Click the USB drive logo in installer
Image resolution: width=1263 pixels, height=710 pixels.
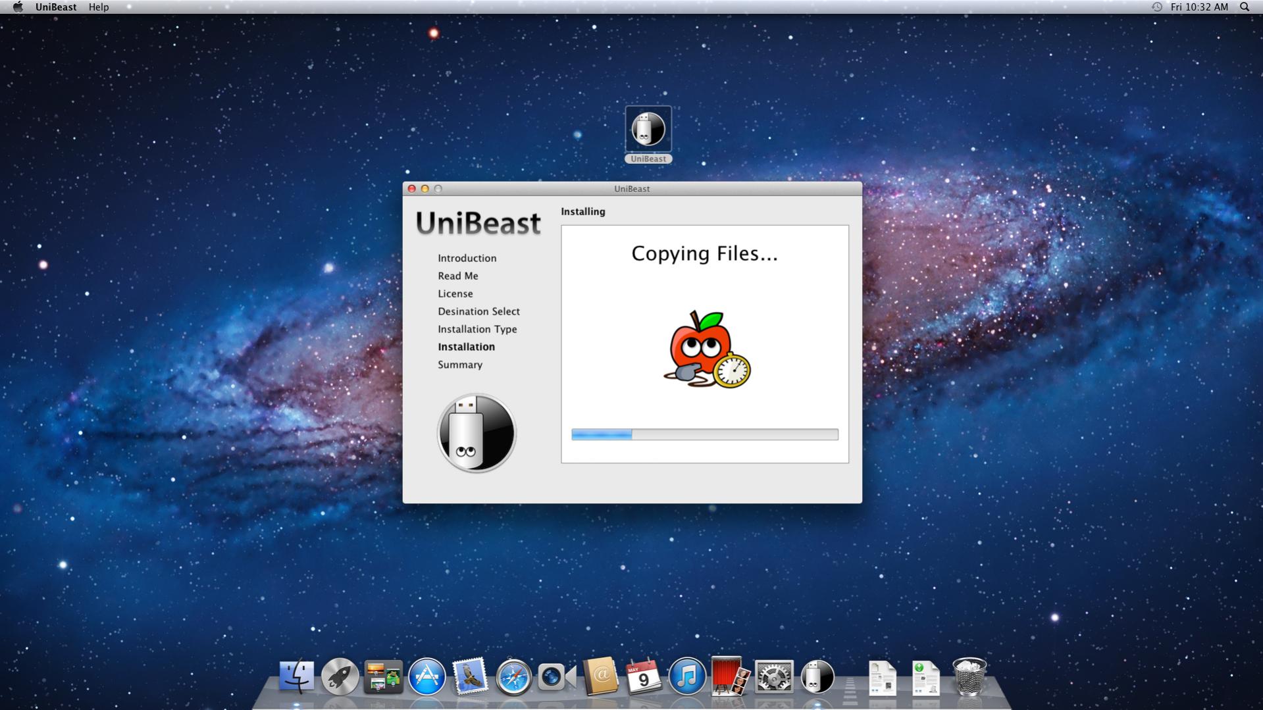pos(477,433)
